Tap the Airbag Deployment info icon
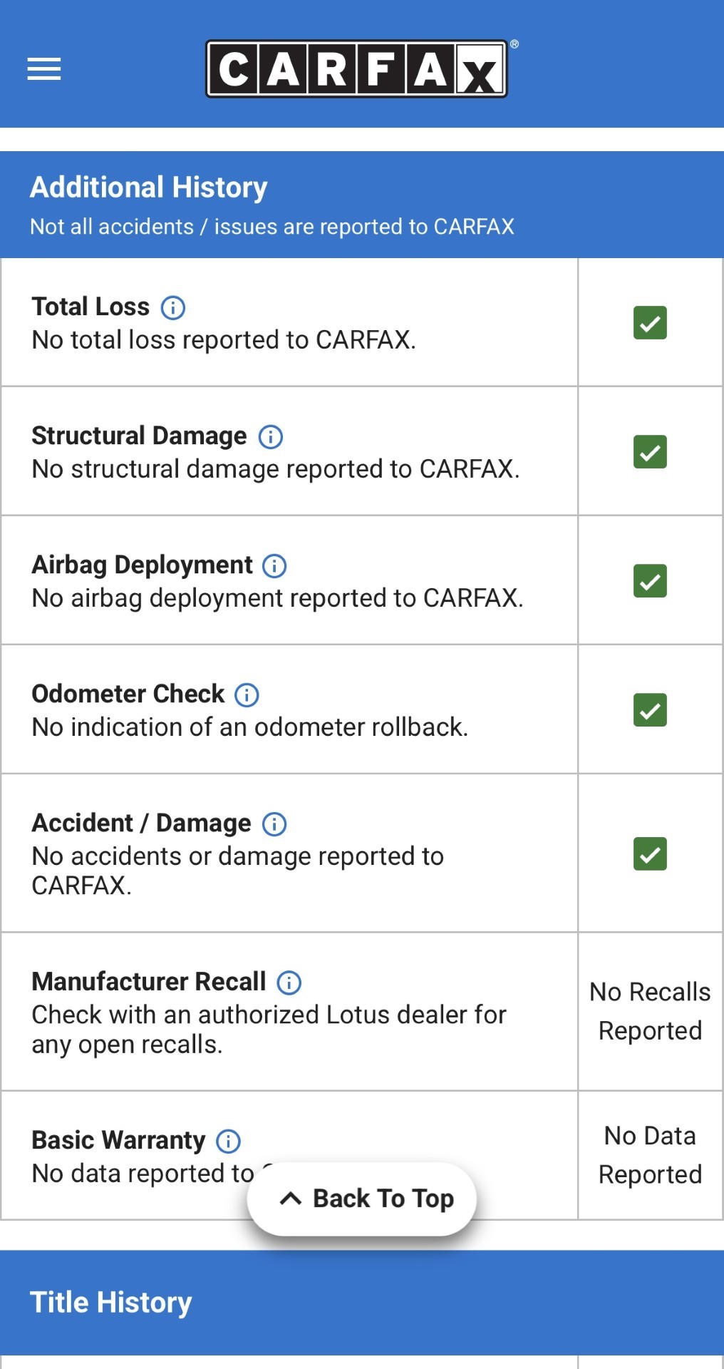724x1369 pixels. (x=274, y=566)
